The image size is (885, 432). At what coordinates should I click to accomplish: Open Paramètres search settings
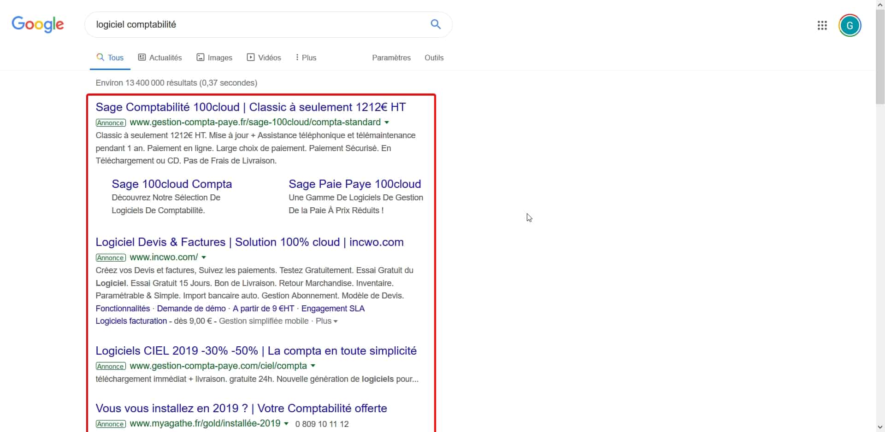coord(391,58)
